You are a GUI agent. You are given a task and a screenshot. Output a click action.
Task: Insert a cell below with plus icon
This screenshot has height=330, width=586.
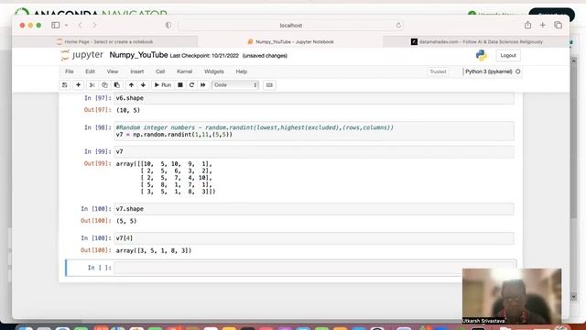(78, 85)
